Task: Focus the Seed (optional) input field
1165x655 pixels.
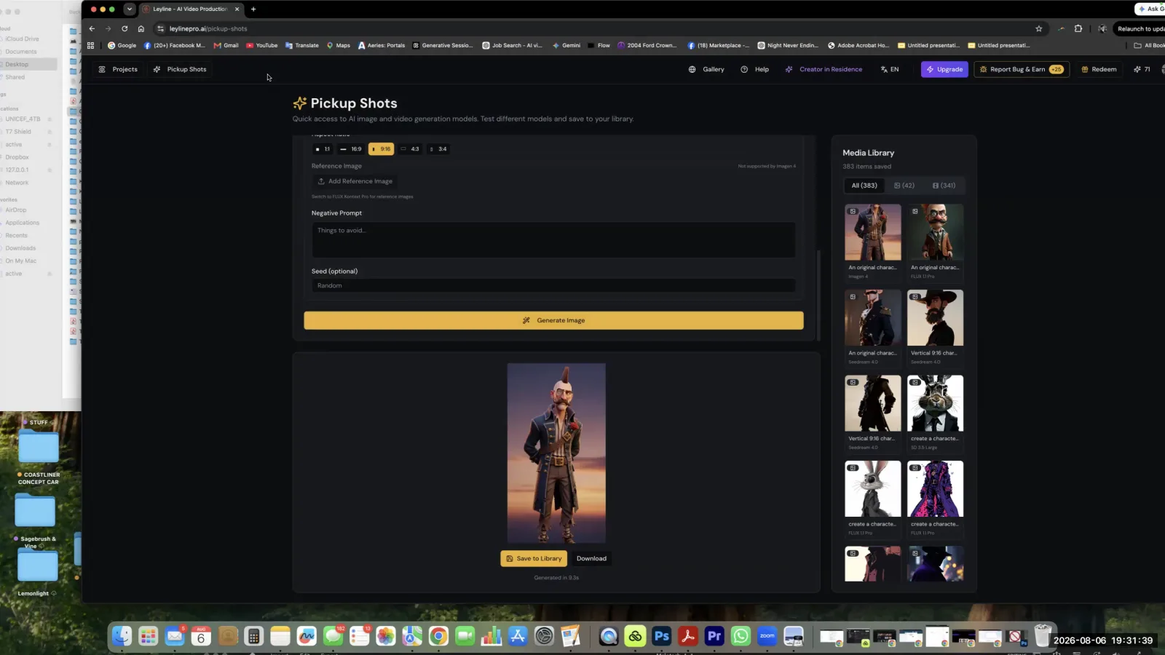Action: pos(553,285)
